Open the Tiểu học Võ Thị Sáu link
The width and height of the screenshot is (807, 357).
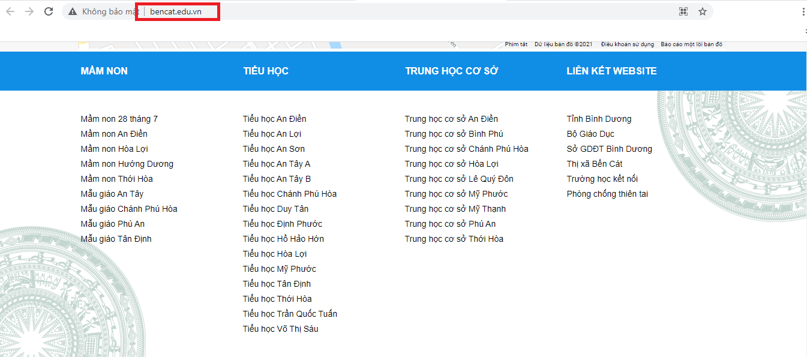tap(281, 329)
